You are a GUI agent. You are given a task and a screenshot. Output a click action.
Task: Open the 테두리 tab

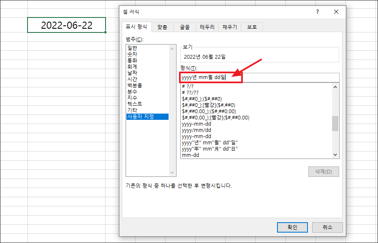207,27
